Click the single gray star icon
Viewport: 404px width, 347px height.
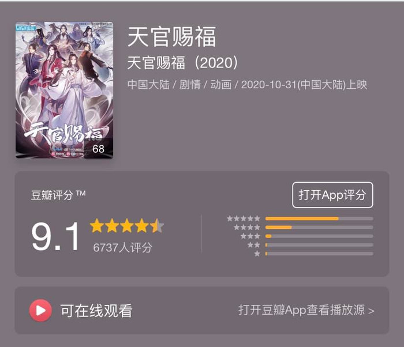point(257,254)
